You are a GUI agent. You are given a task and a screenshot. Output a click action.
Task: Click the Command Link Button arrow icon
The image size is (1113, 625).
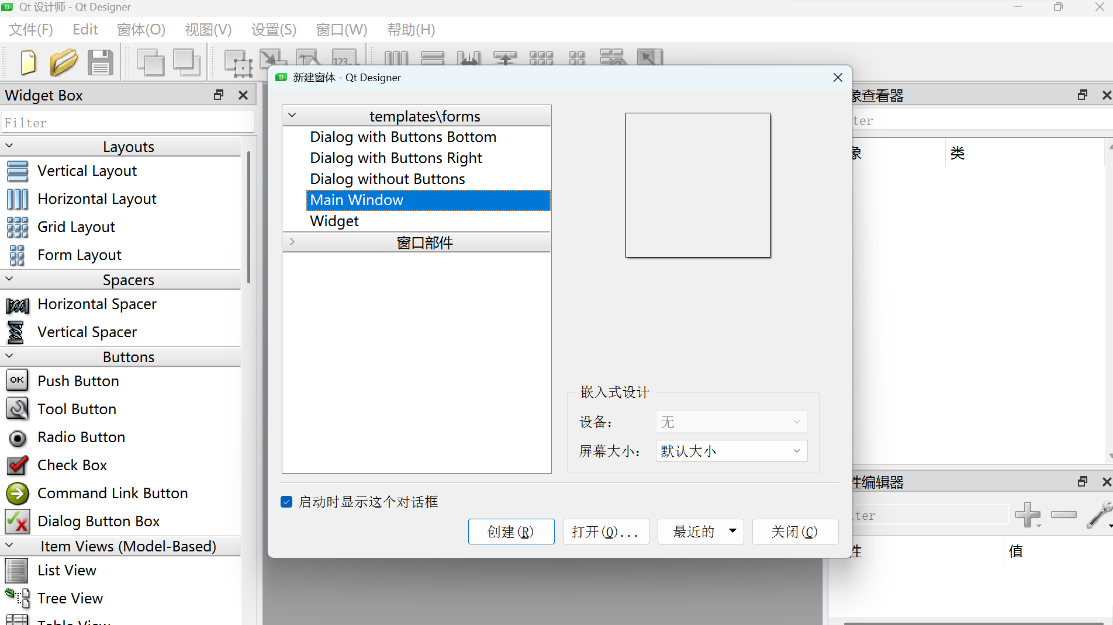tap(18, 494)
